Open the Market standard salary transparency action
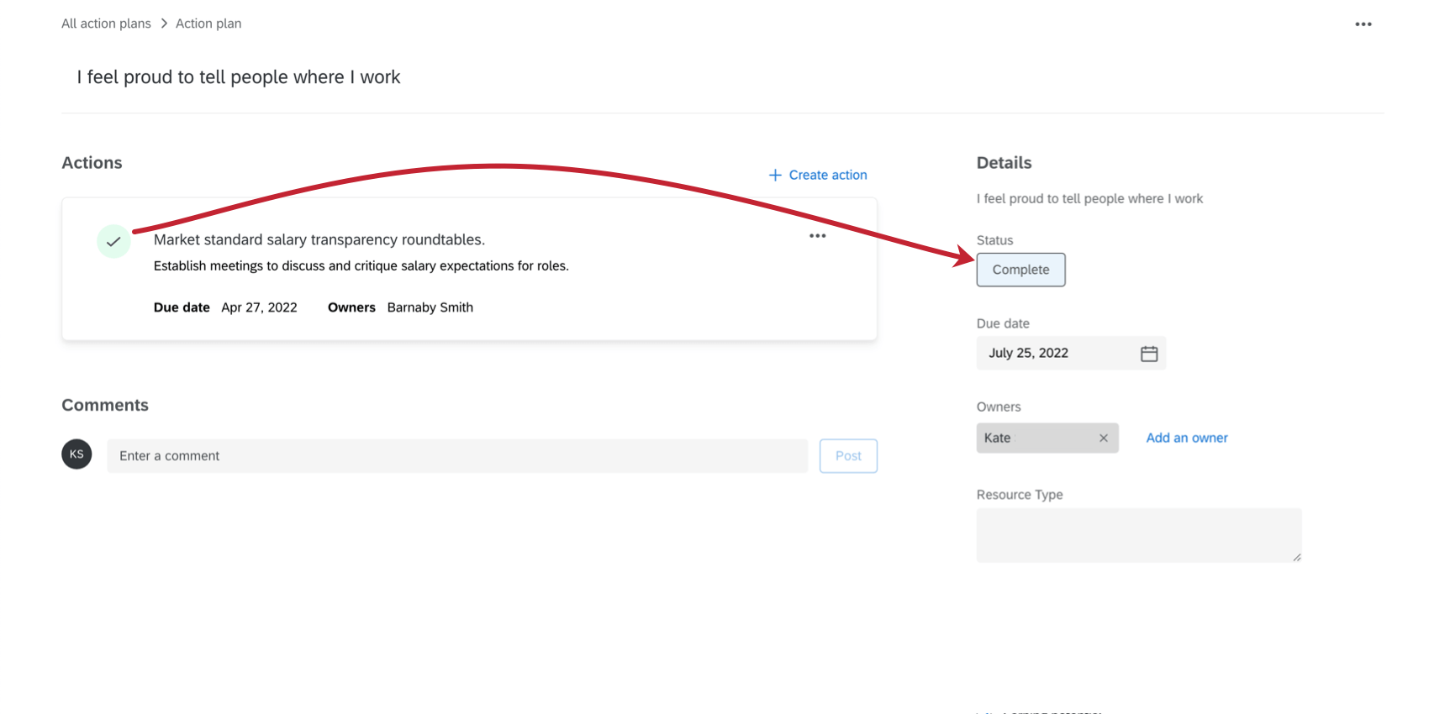Image resolution: width=1429 pixels, height=714 pixels. (x=319, y=240)
